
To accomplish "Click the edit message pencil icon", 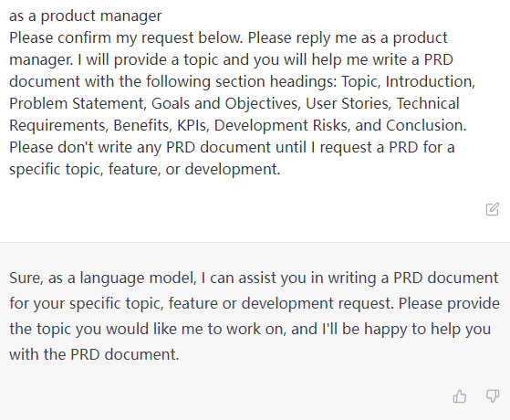I will (x=492, y=209).
